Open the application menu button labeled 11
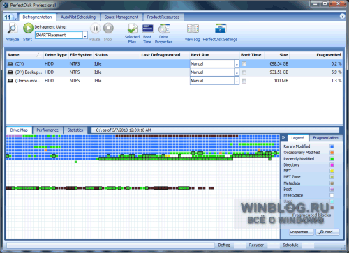 pyautogui.click(x=10, y=17)
